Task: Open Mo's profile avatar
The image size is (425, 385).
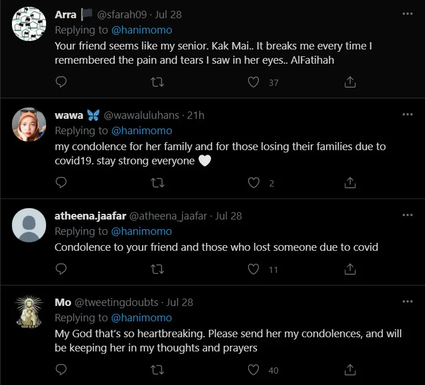Action: 29,312
